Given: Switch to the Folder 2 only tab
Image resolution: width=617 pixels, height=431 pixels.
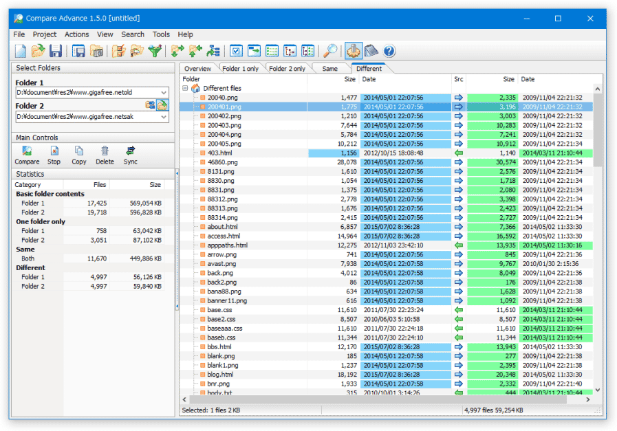Looking at the screenshot, I should pos(288,69).
